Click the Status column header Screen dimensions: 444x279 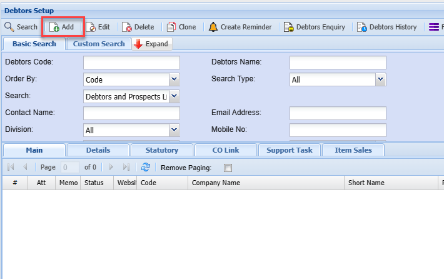coord(97,183)
